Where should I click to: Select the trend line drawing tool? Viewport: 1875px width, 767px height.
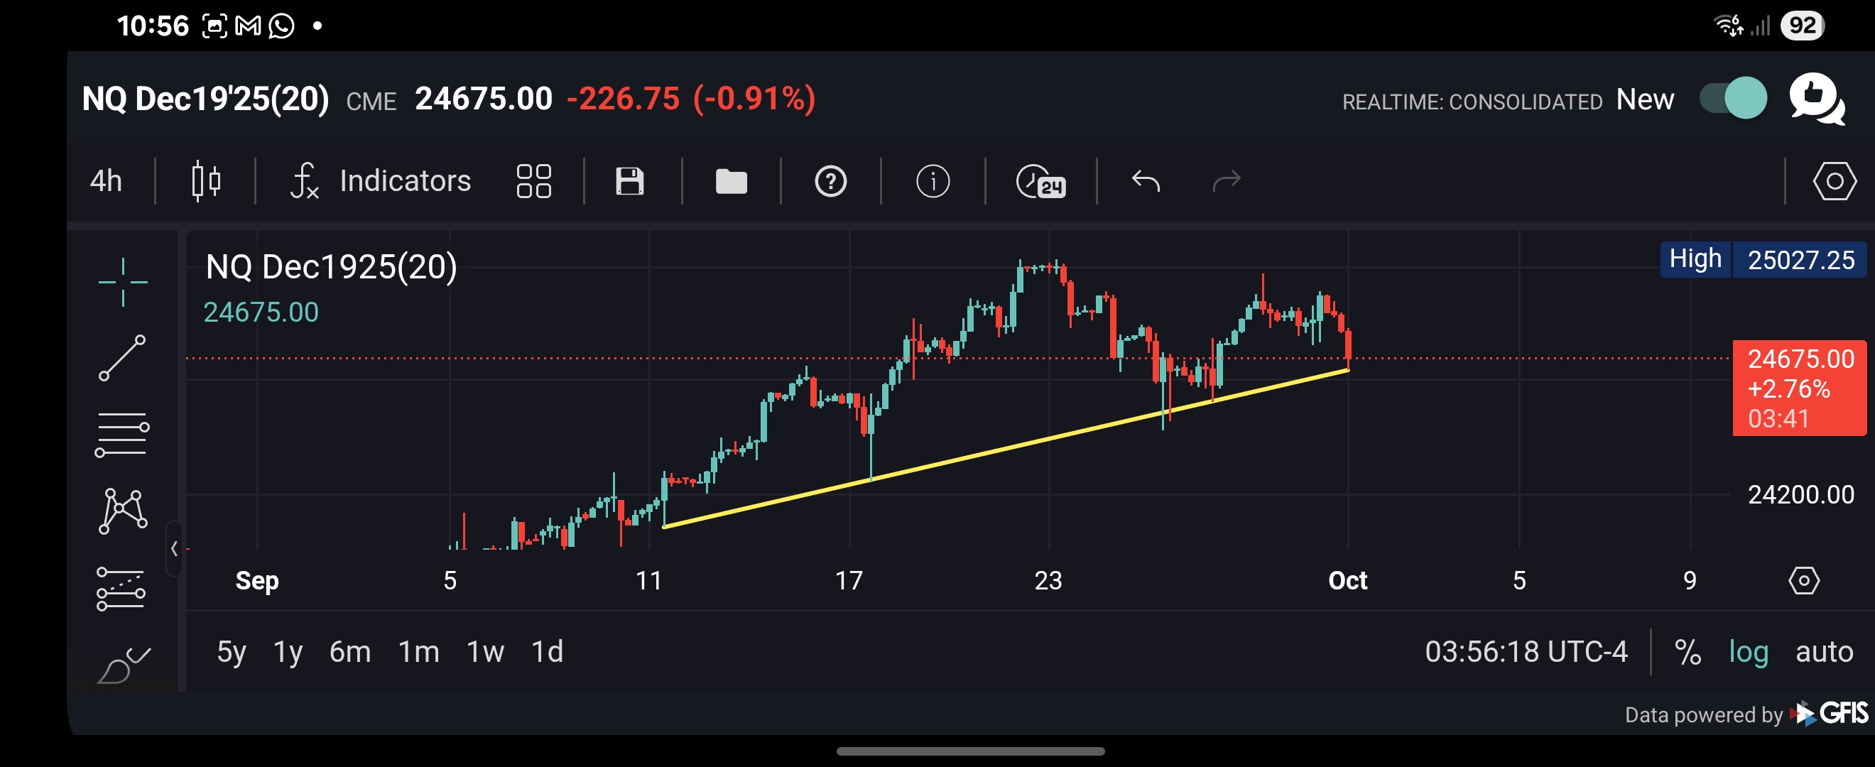[x=122, y=357]
